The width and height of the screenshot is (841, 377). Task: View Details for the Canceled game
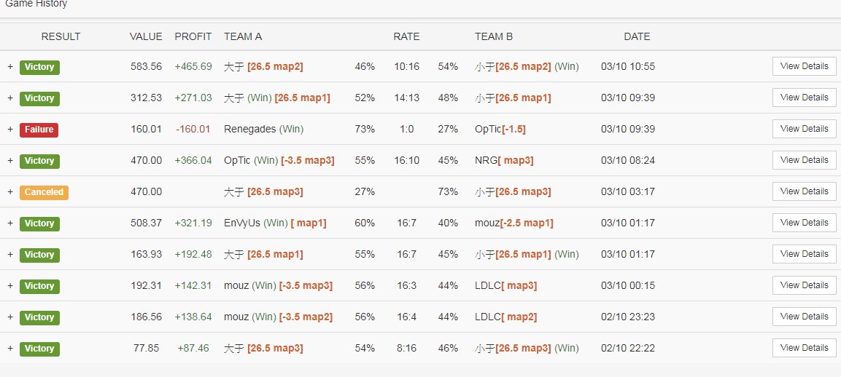coord(804,191)
